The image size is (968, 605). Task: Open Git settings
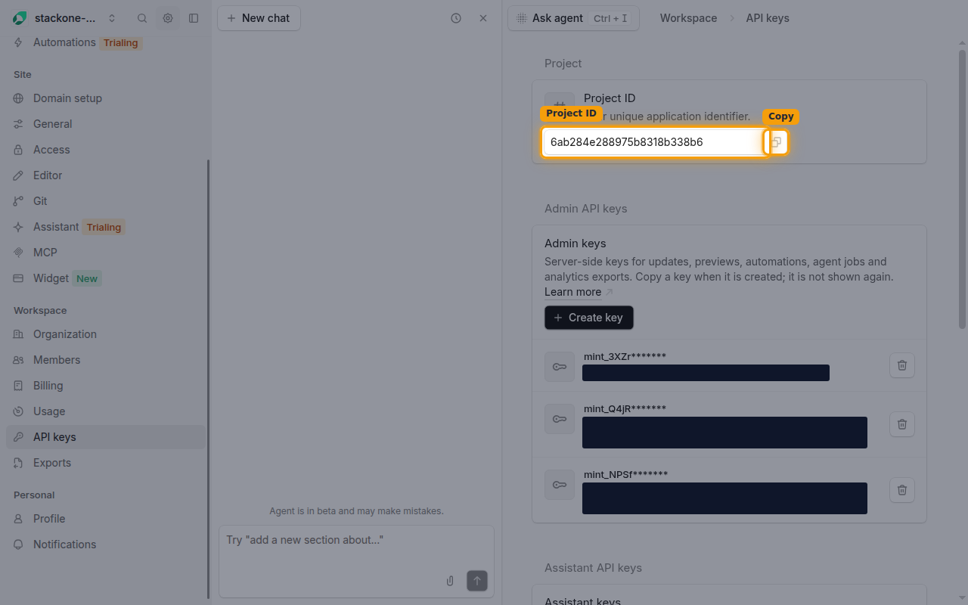106,201
